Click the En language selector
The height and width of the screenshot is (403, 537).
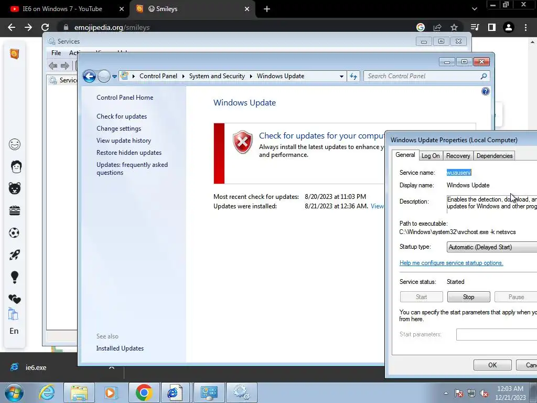click(14, 331)
